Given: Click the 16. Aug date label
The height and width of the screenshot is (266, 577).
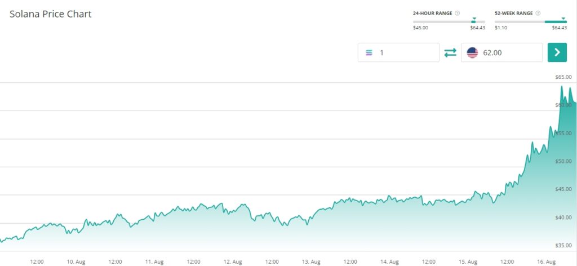Looking at the screenshot, I should pos(547,261).
